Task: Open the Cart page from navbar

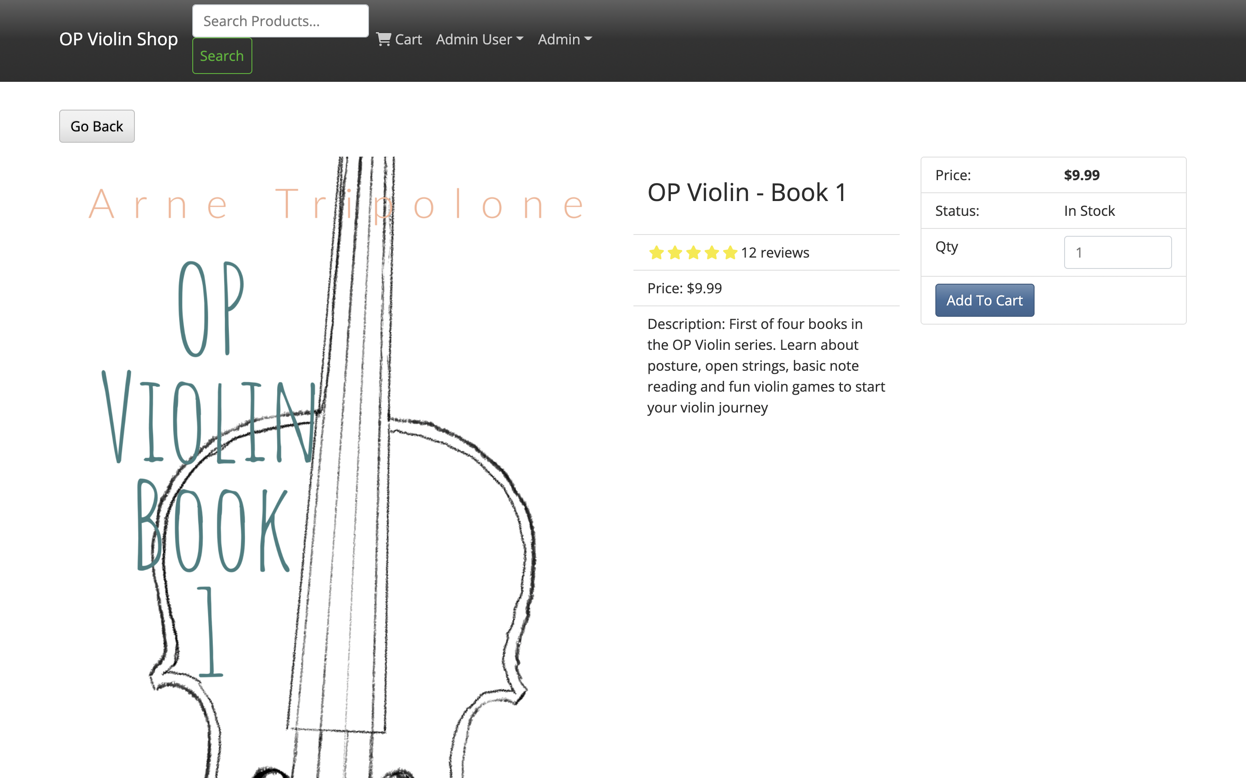Action: (x=408, y=39)
